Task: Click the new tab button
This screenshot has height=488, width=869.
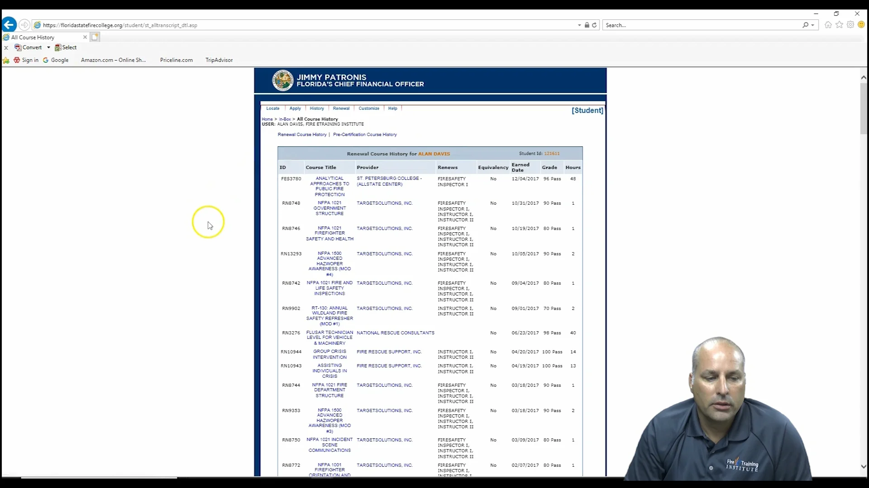Action: tap(95, 37)
